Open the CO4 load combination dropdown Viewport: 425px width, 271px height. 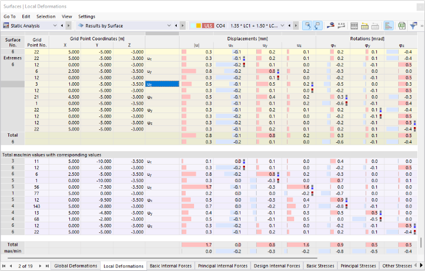(x=282, y=26)
